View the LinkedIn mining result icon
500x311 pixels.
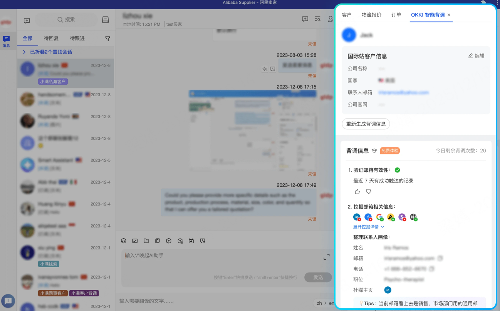(x=357, y=217)
